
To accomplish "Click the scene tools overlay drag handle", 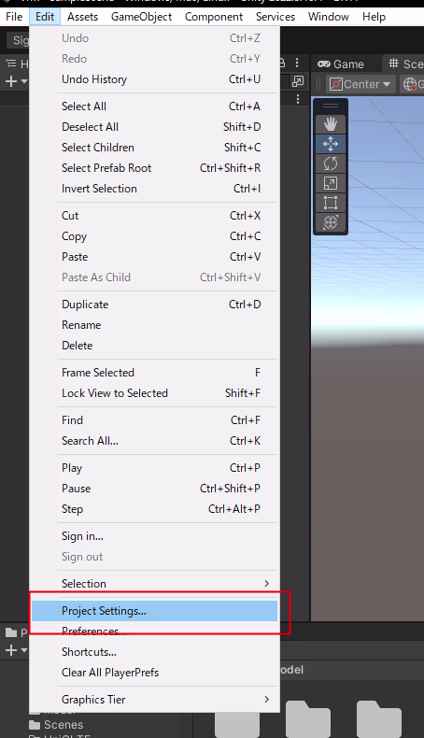I will coord(331,106).
